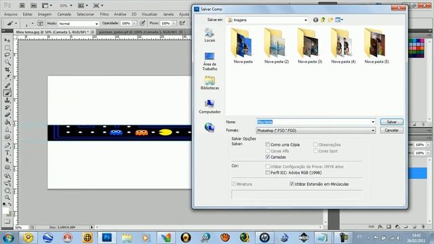Open the Nova pasta folder
Screen dimensions: 434x244
point(243,46)
